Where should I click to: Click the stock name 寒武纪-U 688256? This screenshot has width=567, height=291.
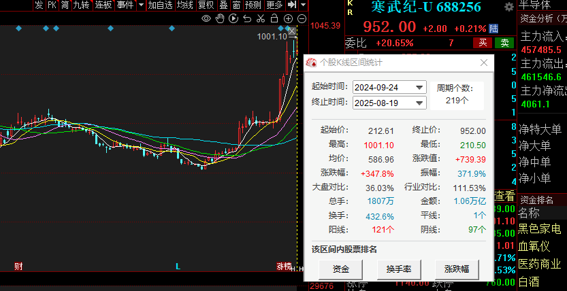click(x=426, y=7)
